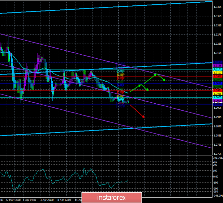Click the red 1.3031 price tag
The height and width of the screenshot is (203, 223).
(217, 90)
